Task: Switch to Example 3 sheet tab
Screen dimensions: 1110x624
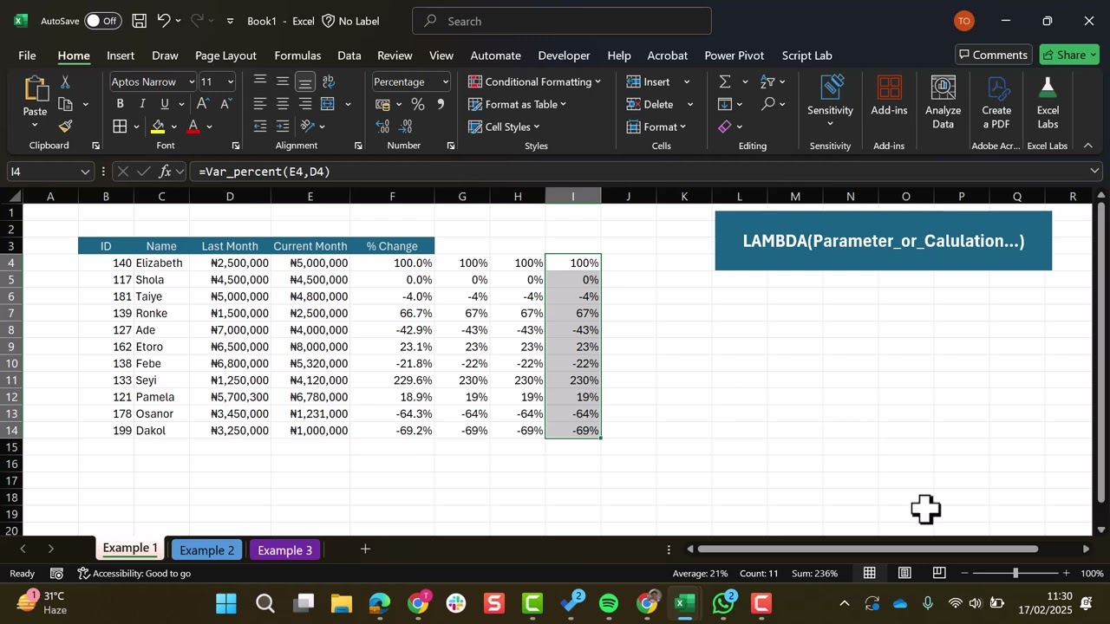Action: coord(284,550)
